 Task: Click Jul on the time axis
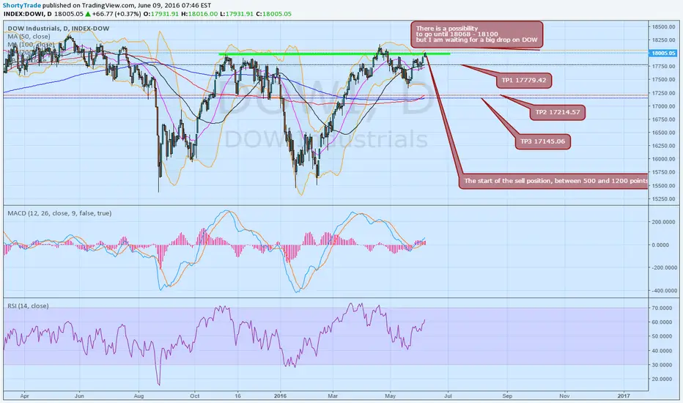point(448,396)
